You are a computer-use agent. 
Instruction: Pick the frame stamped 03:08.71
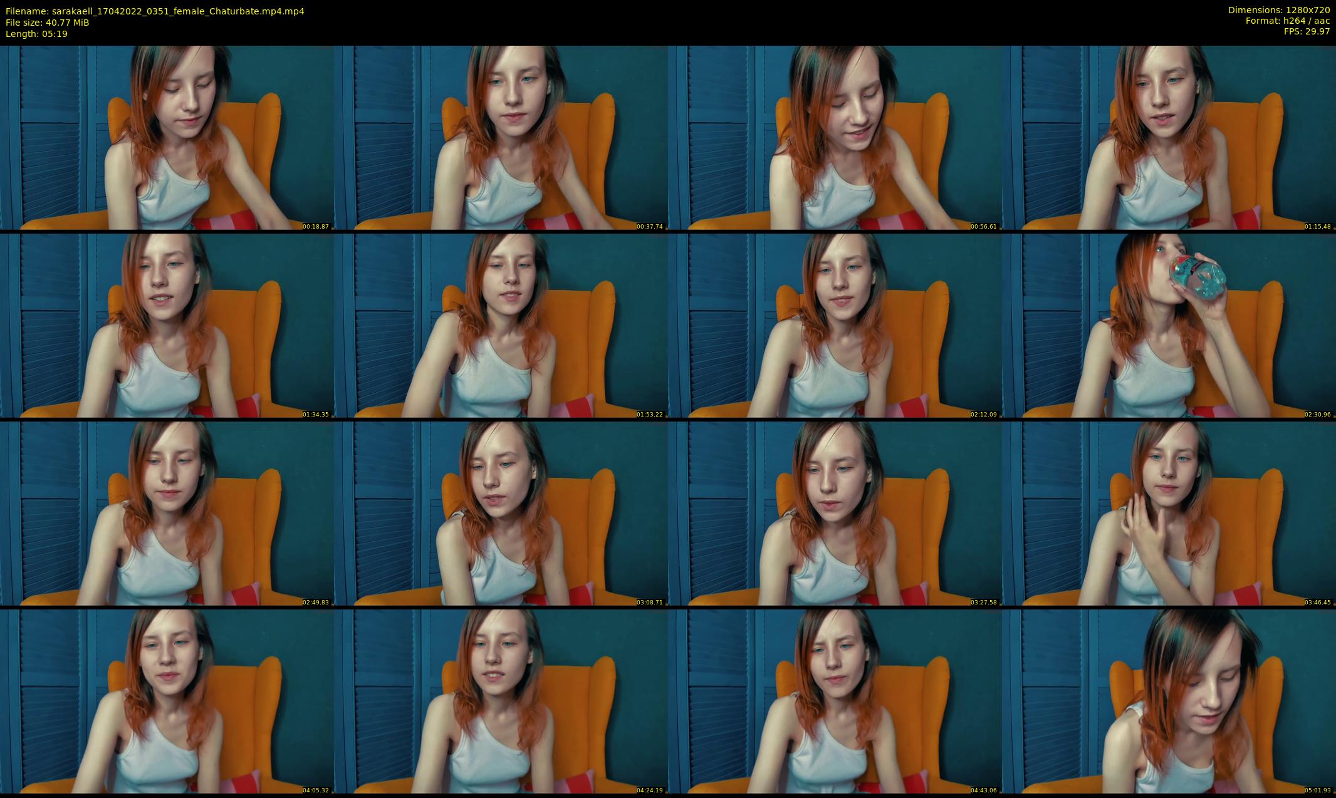501,514
